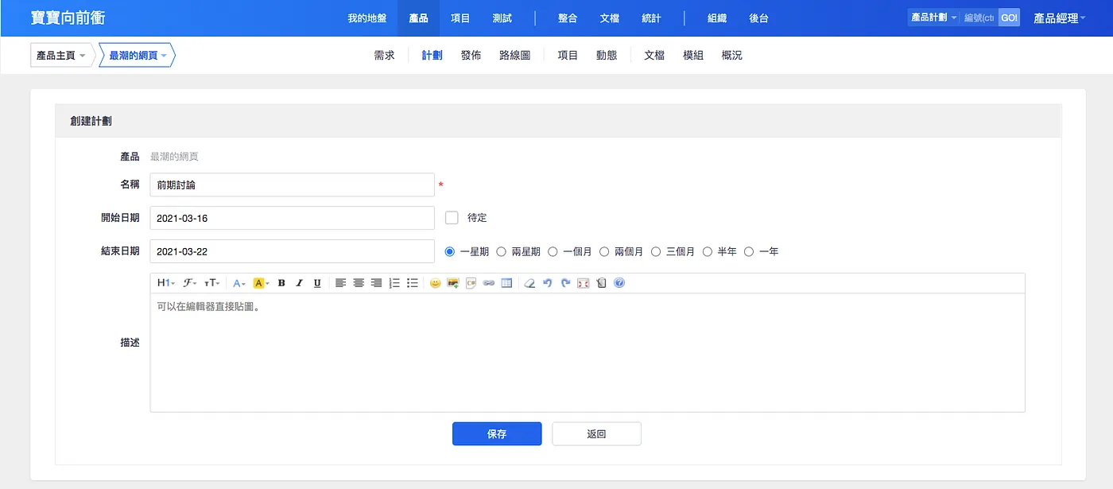Click the 寶寶向前衝 site title
This screenshot has height=489, width=1113.
point(68,17)
